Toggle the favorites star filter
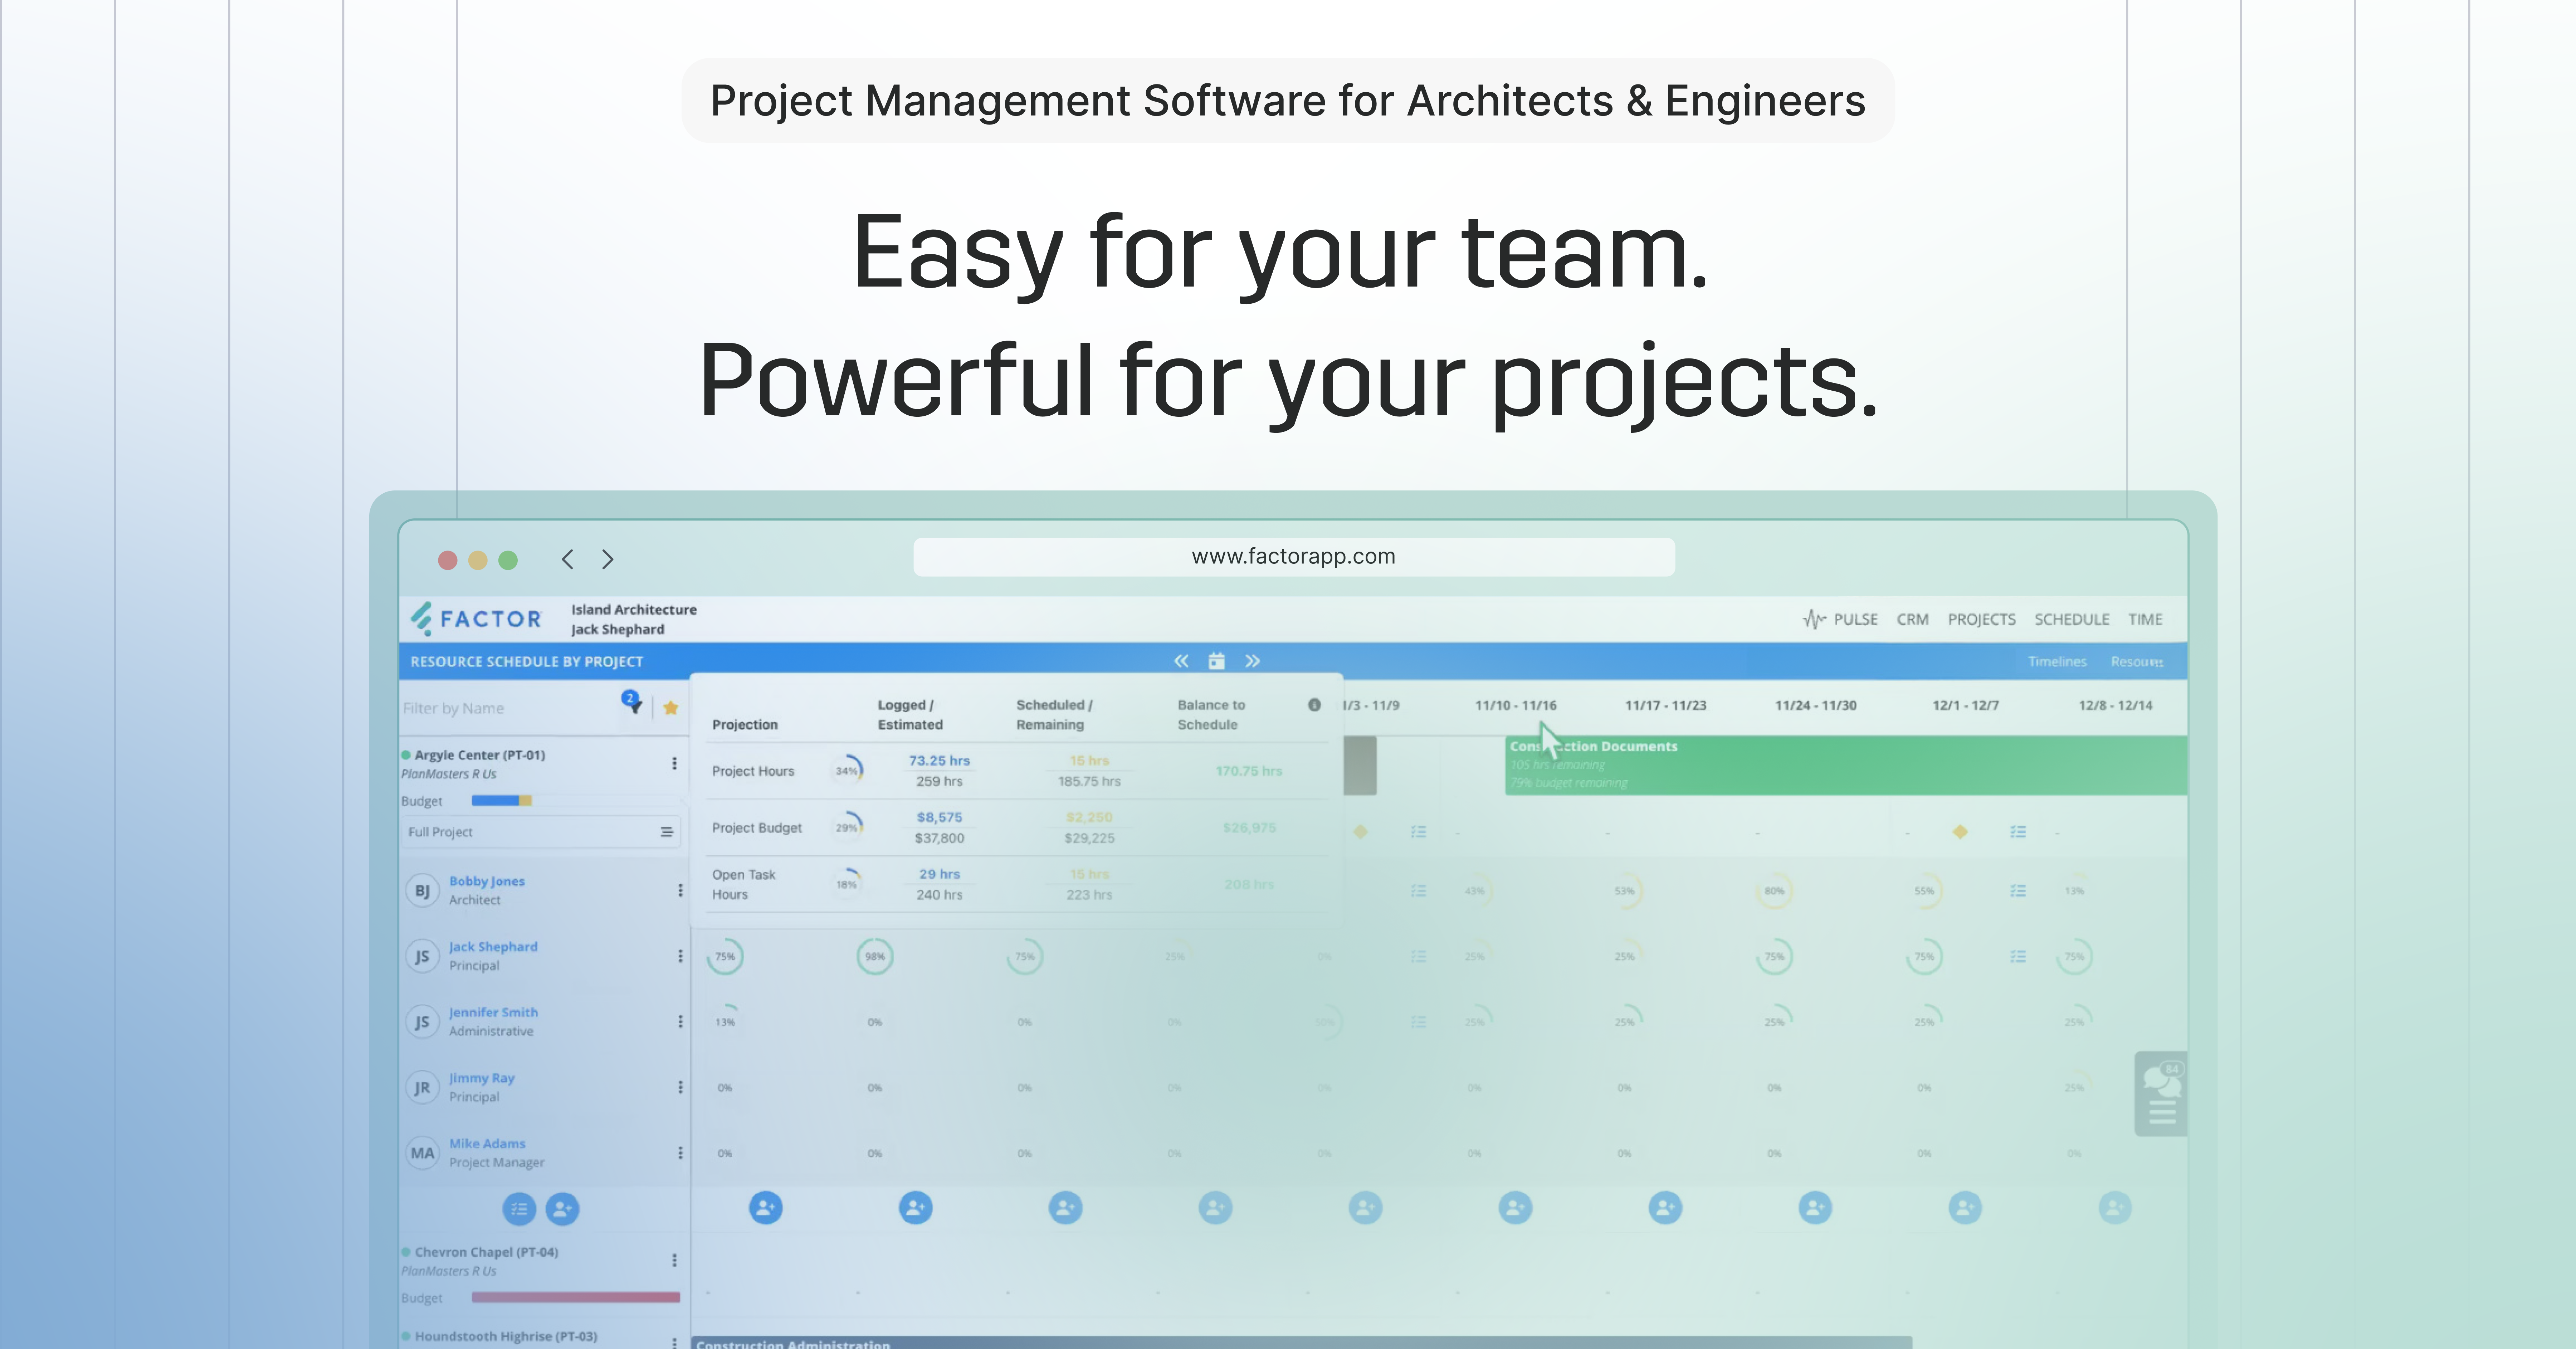Viewport: 2576px width, 1349px height. coord(671,708)
